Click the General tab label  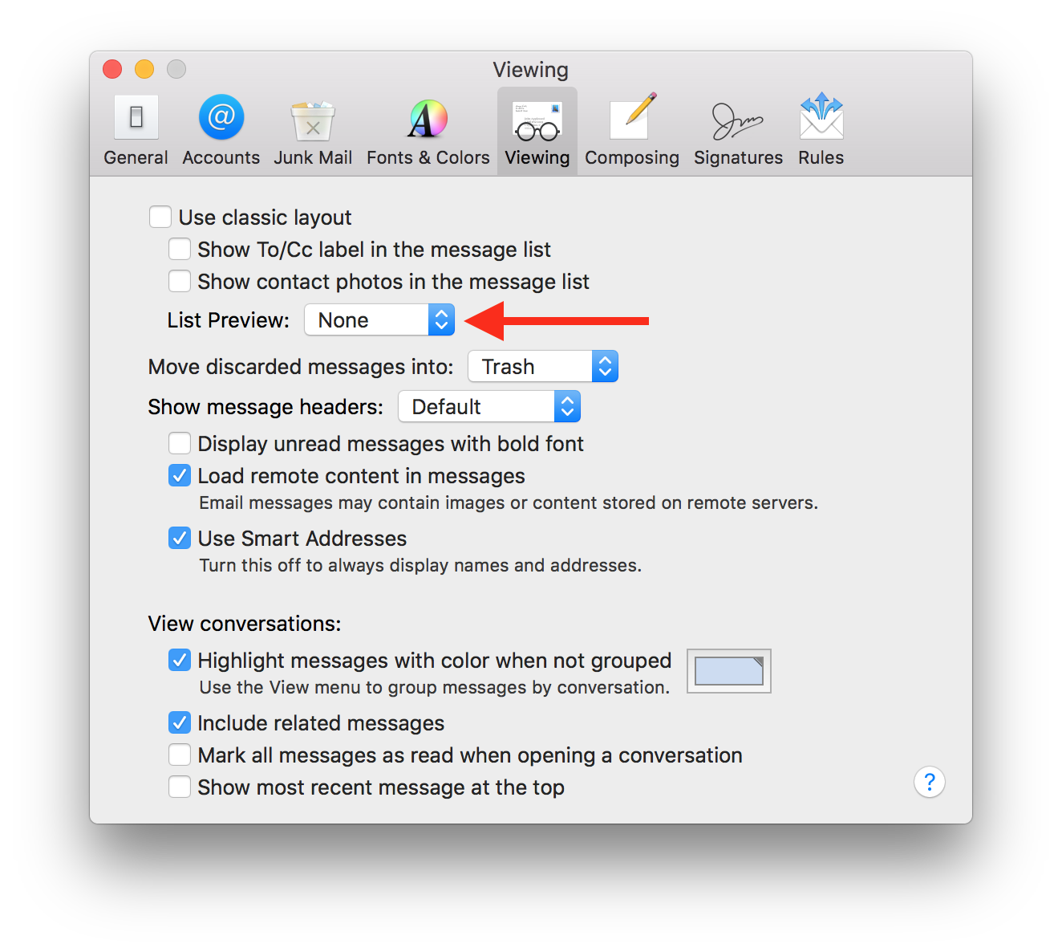(x=136, y=157)
